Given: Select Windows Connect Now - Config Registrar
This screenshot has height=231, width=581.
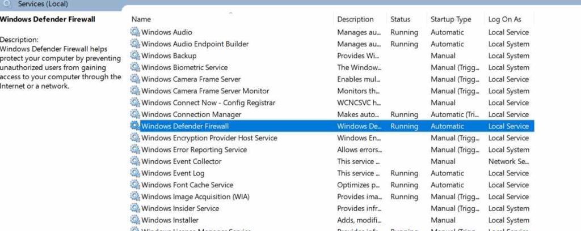Looking at the screenshot, I should (208, 102).
